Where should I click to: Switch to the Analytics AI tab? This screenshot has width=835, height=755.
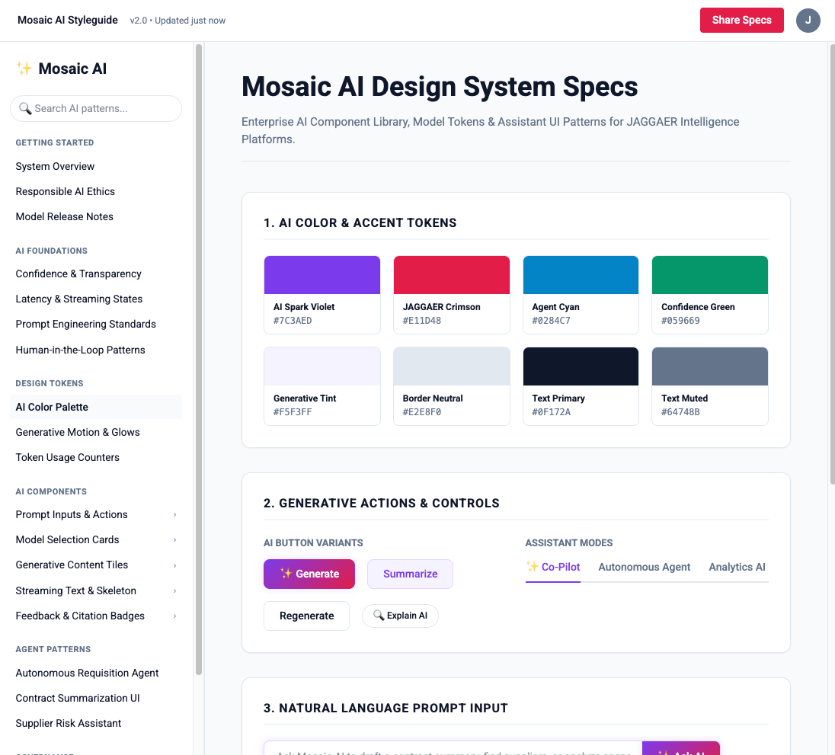coord(737,567)
